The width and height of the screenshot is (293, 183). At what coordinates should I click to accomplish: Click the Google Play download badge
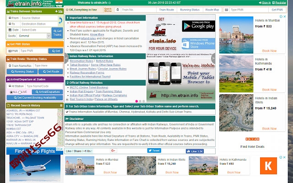(x=198, y=26)
